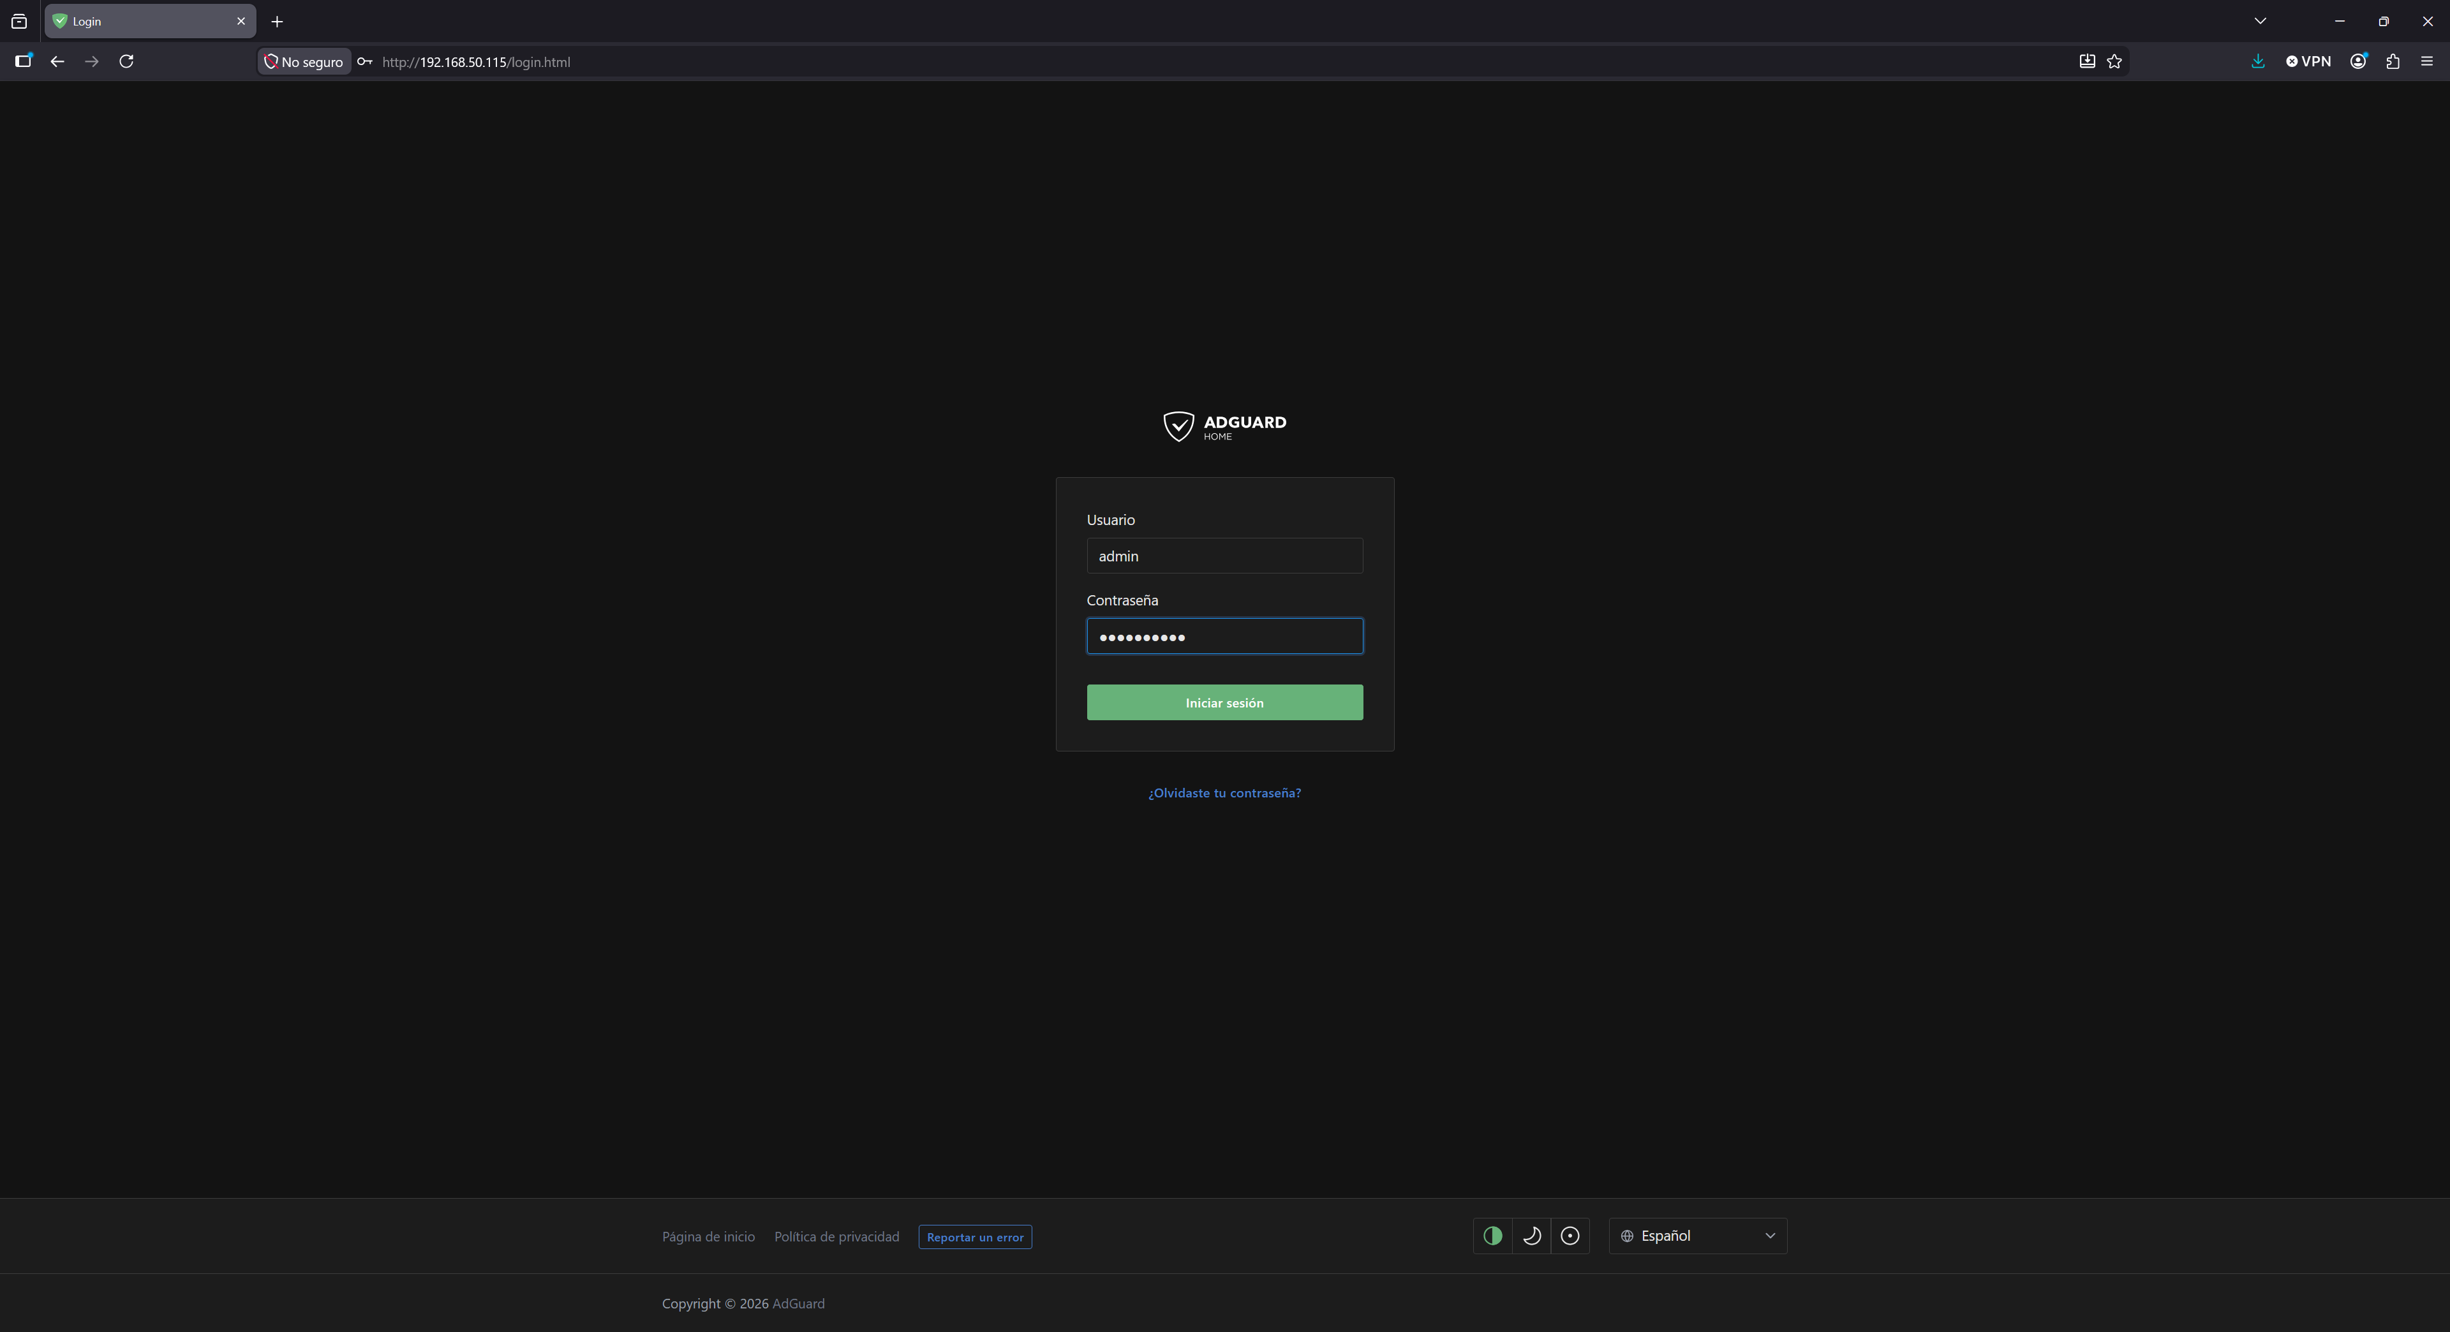2450x1332 pixels.
Task: Select the auto theme half-circle icon
Action: click(1492, 1236)
